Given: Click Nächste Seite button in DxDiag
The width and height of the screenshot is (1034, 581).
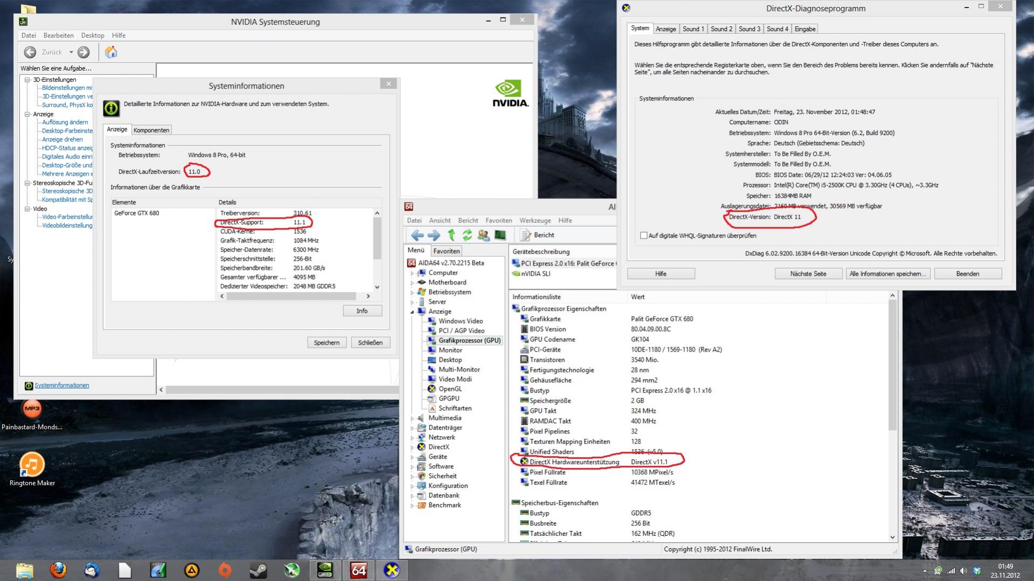Looking at the screenshot, I should [x=808, y=274].
